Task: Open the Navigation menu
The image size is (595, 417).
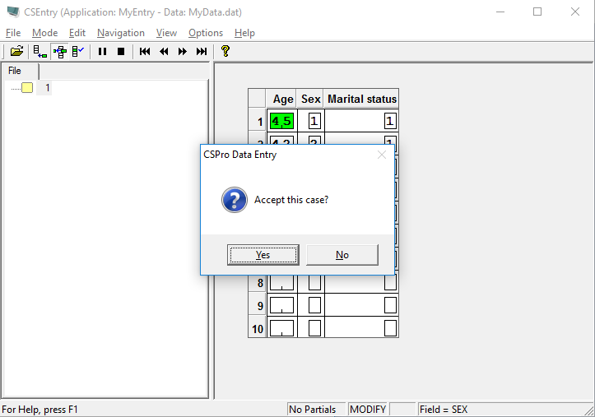Action: [120, 33]
